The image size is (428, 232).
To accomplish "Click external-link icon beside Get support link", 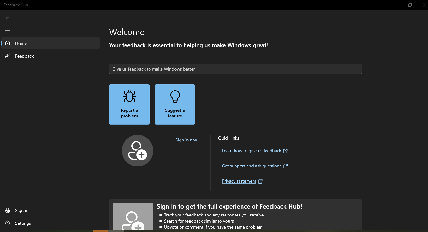I will click(285, 166).
